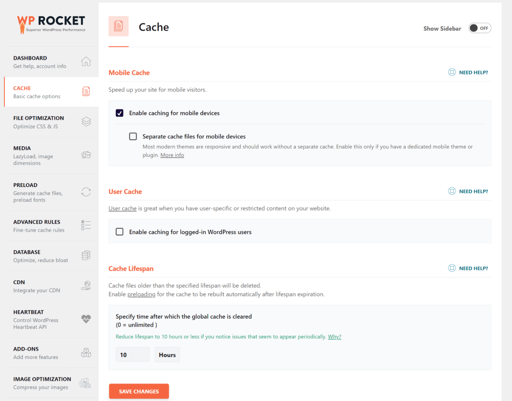Click 'Specify time after which the global cache is cleared'

coord(184,316)
